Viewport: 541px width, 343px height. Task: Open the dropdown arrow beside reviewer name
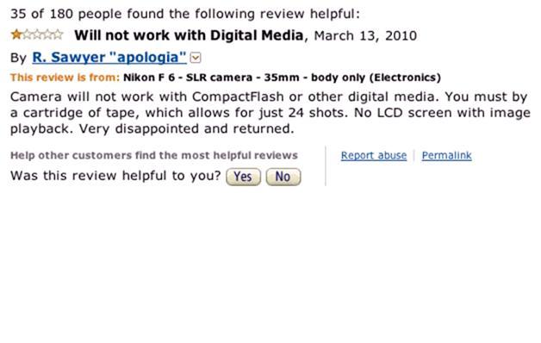(196, 58)
